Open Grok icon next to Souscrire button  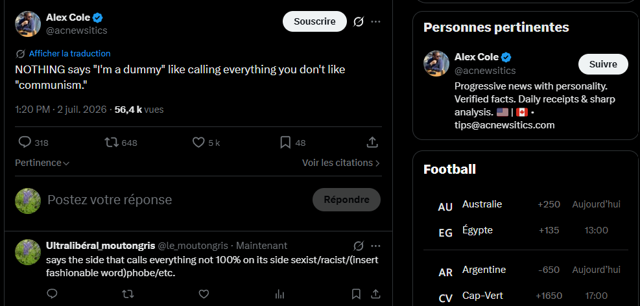pos(359,21)
